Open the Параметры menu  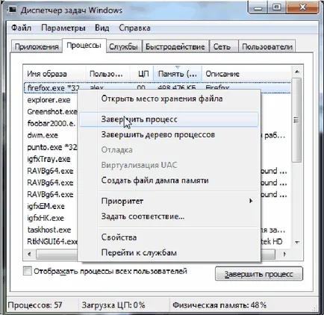pyautogui.click(x=63, y=28)
